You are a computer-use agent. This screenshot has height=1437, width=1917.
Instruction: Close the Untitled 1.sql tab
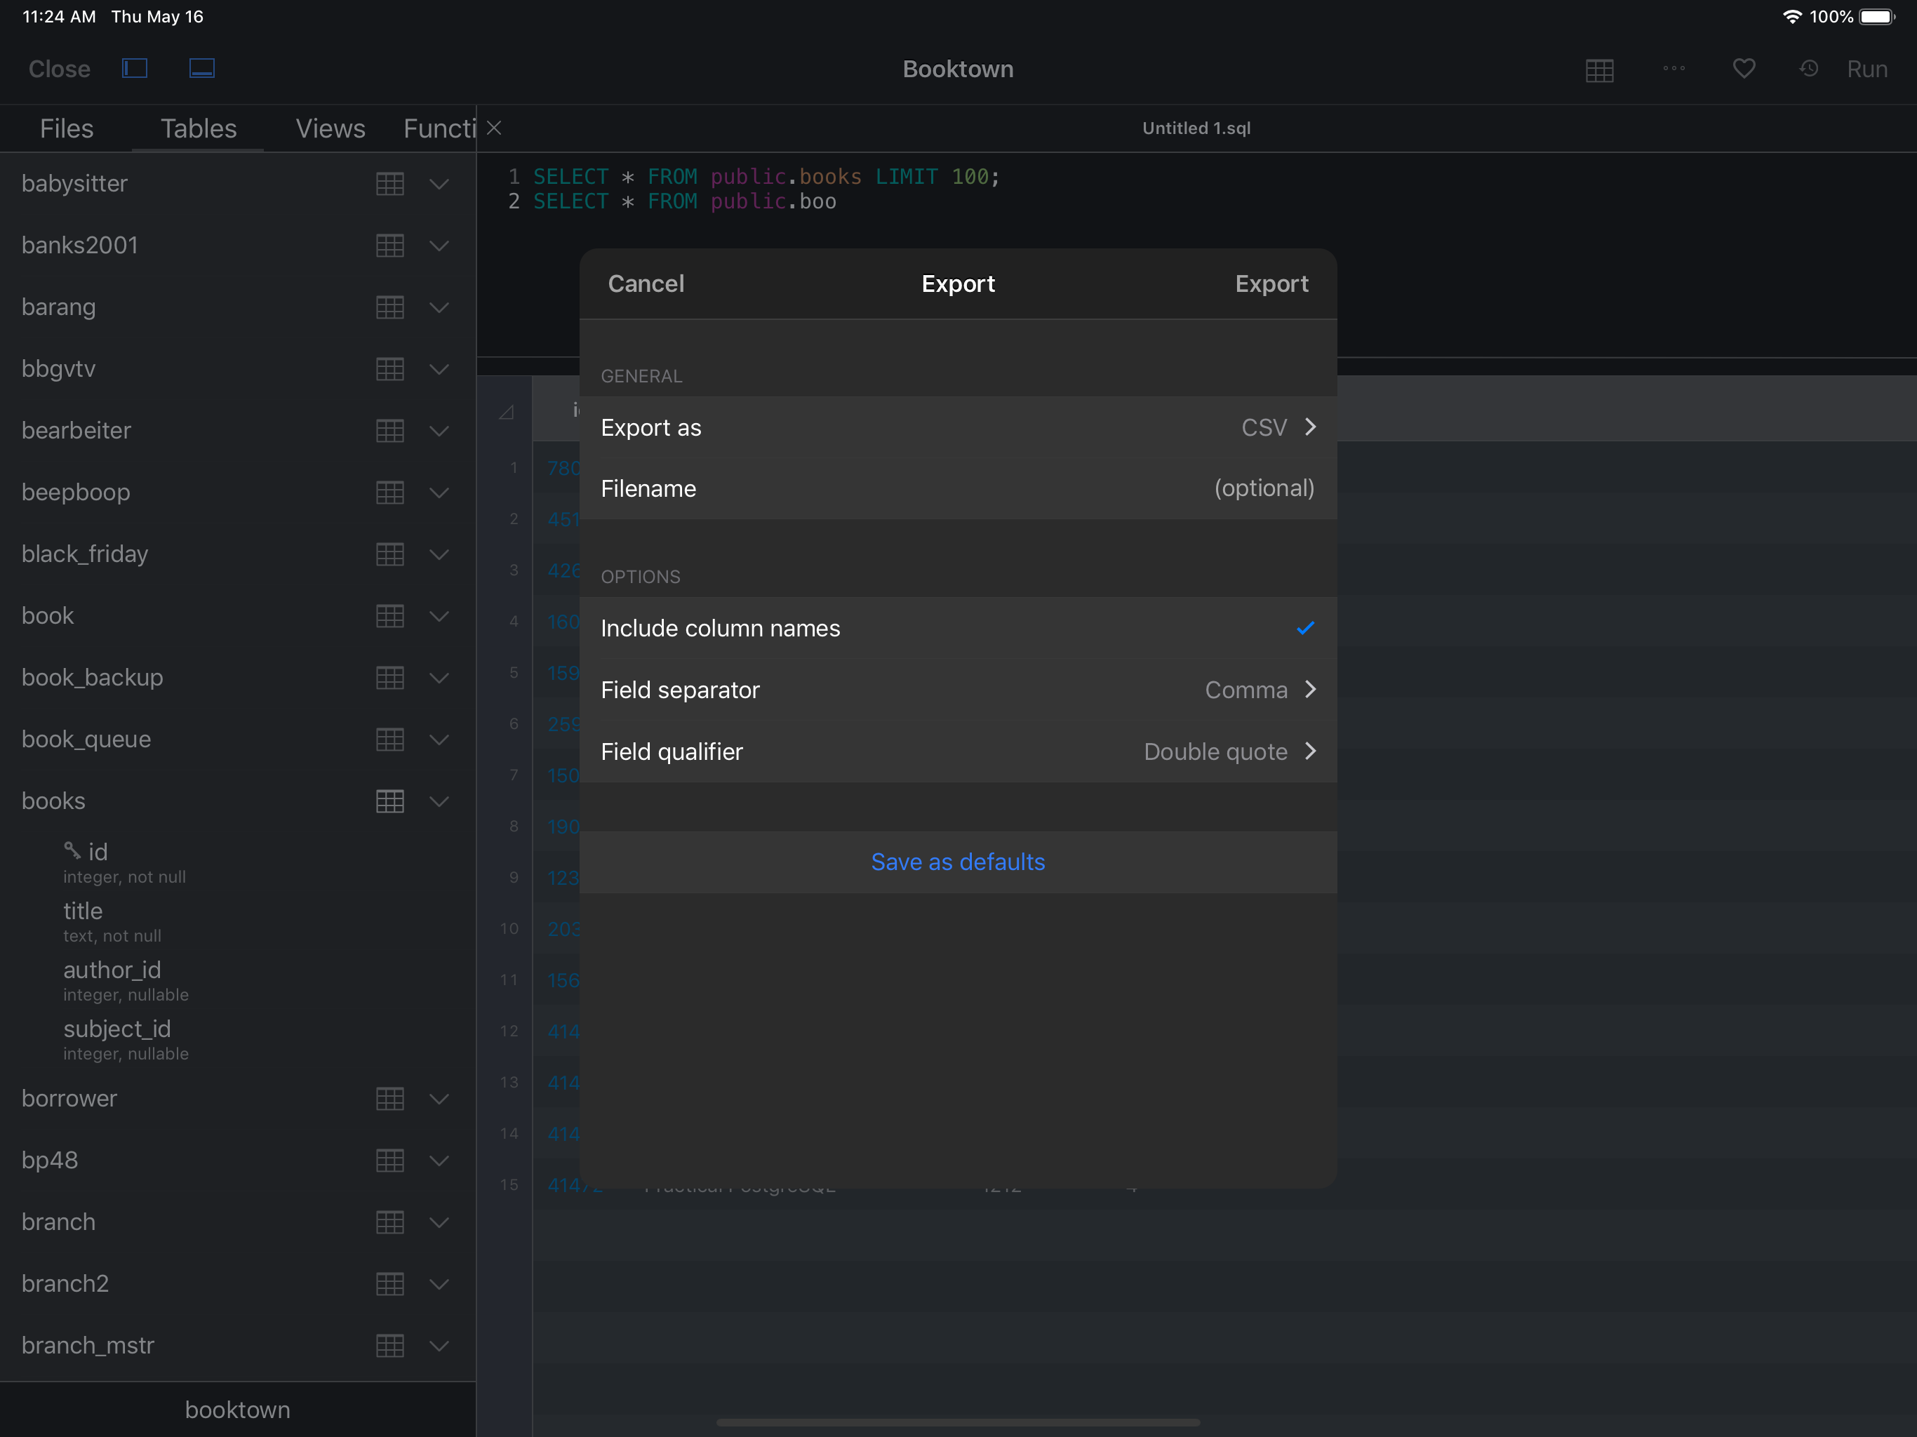494,128
